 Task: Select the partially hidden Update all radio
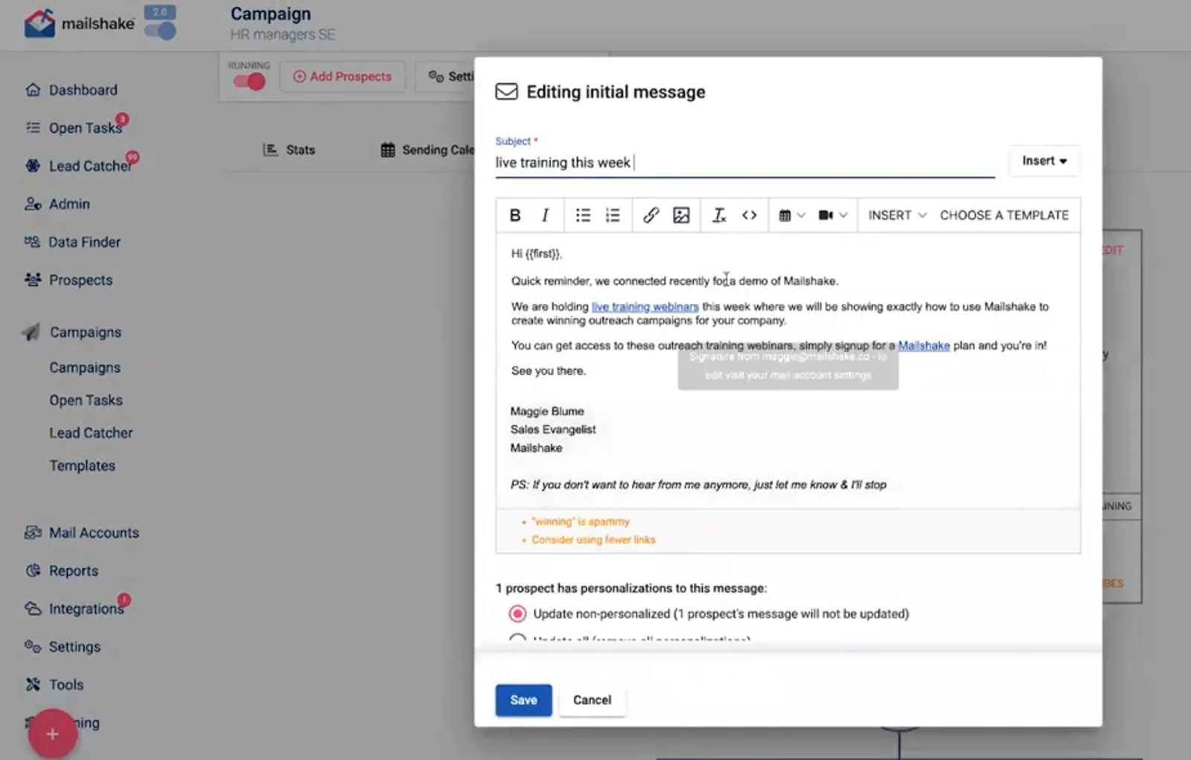tap(517, 637)
